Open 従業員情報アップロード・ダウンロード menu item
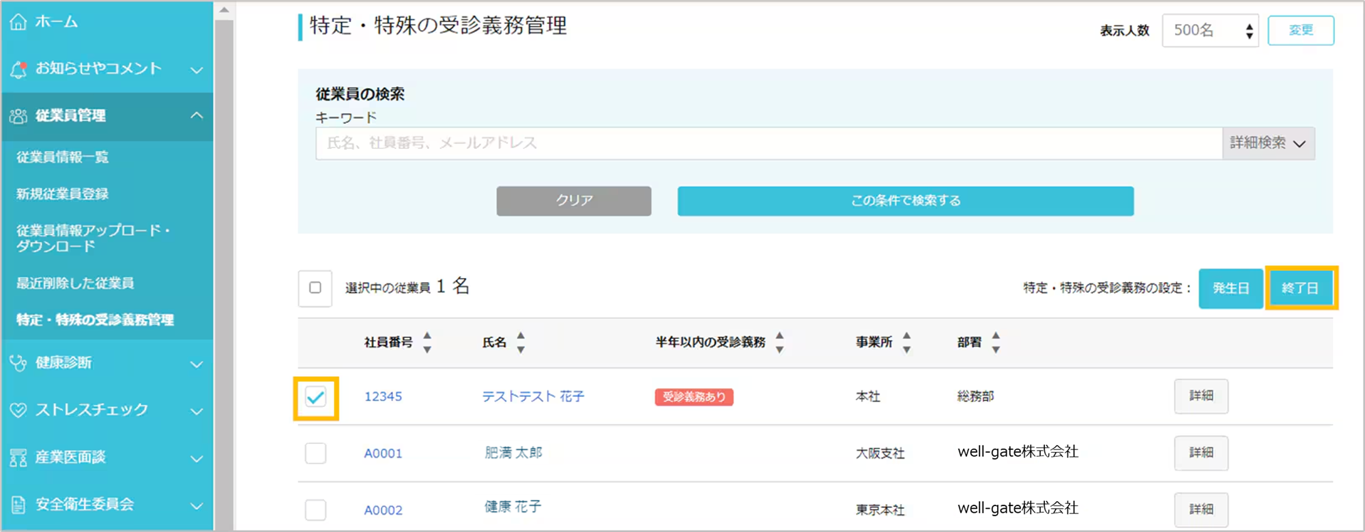This screenshot has width=1365, height=532. (x=94, y=238)
